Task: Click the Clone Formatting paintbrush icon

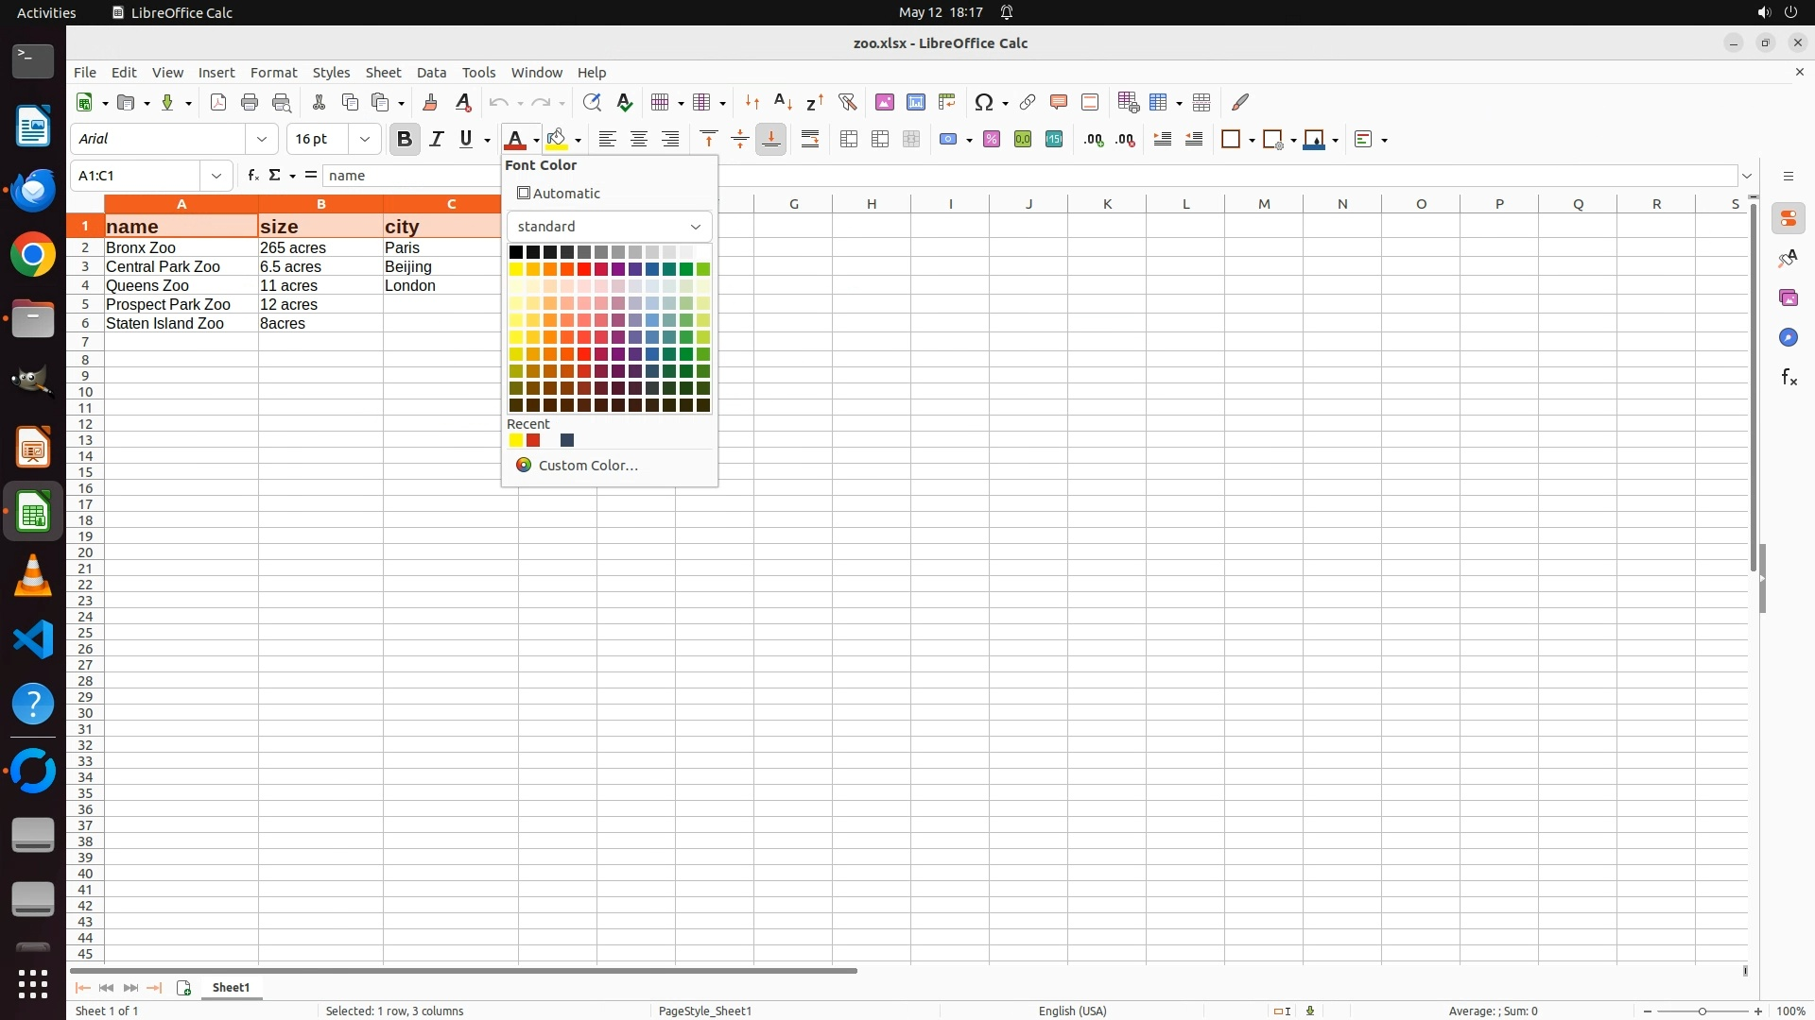Action: (430, 102)
